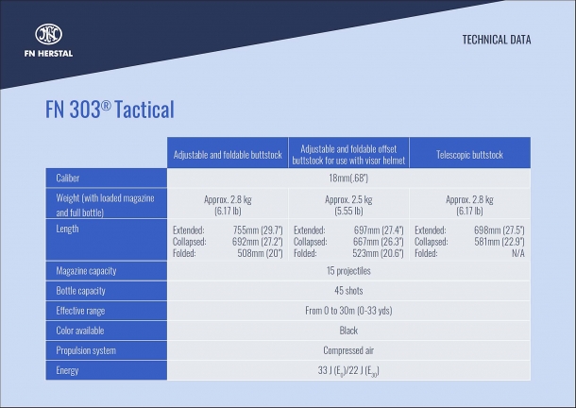576x408 pixels.
Task: Click the 698mm (27.5") extended length
Action: click(500, 230)
